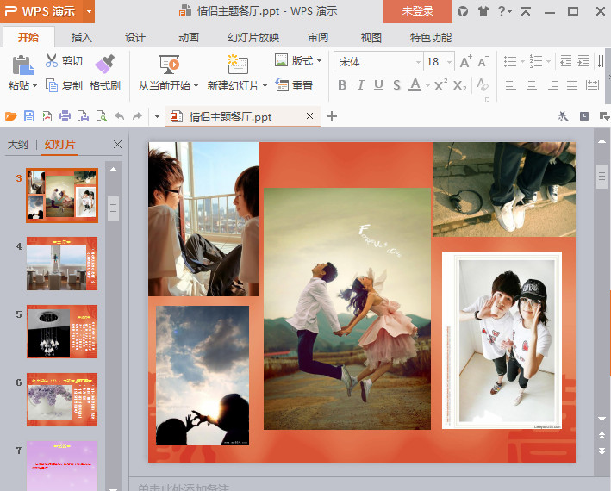Switch to the 插入 tab
Image resolution: width=611 pixels, height=491 pixels.
click(82, 38)
